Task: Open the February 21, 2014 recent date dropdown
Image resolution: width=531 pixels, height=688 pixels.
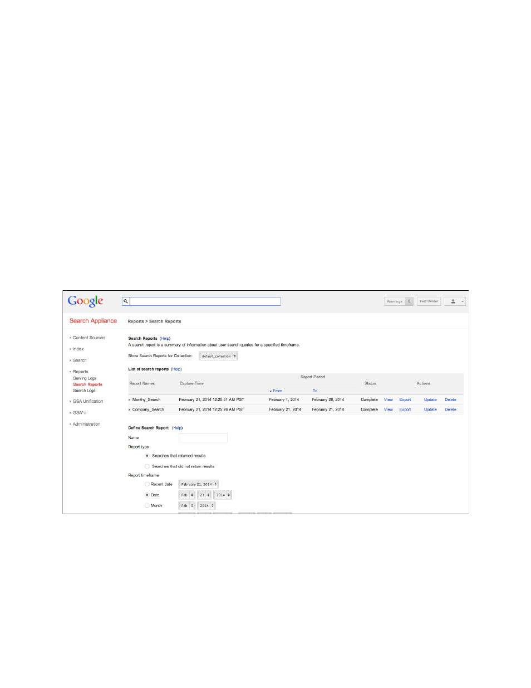Action: [x=199, y=485]
